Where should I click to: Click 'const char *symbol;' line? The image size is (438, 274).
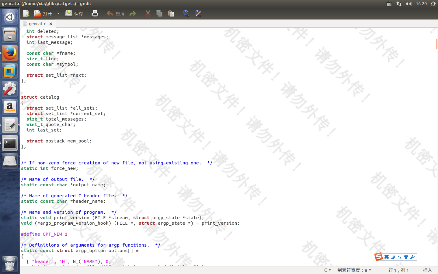pos(52,64)
